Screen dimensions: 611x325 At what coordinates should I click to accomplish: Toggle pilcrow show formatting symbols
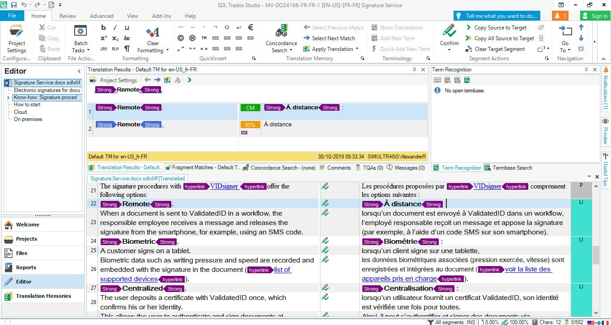point(127,49)
